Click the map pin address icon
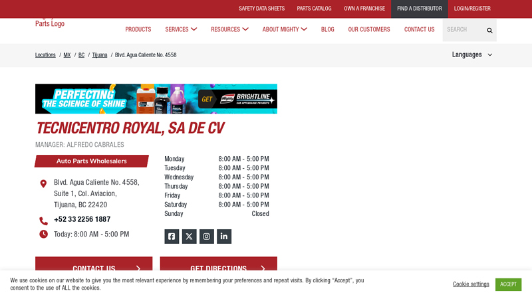The width and height of the screenshot is (532, 299). click(x=43, y=183)
